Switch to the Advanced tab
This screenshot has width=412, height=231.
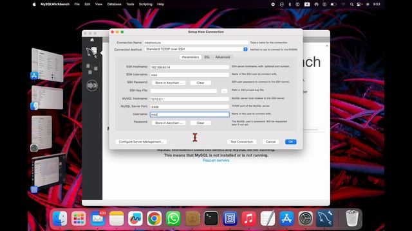(x=223, y=57)
